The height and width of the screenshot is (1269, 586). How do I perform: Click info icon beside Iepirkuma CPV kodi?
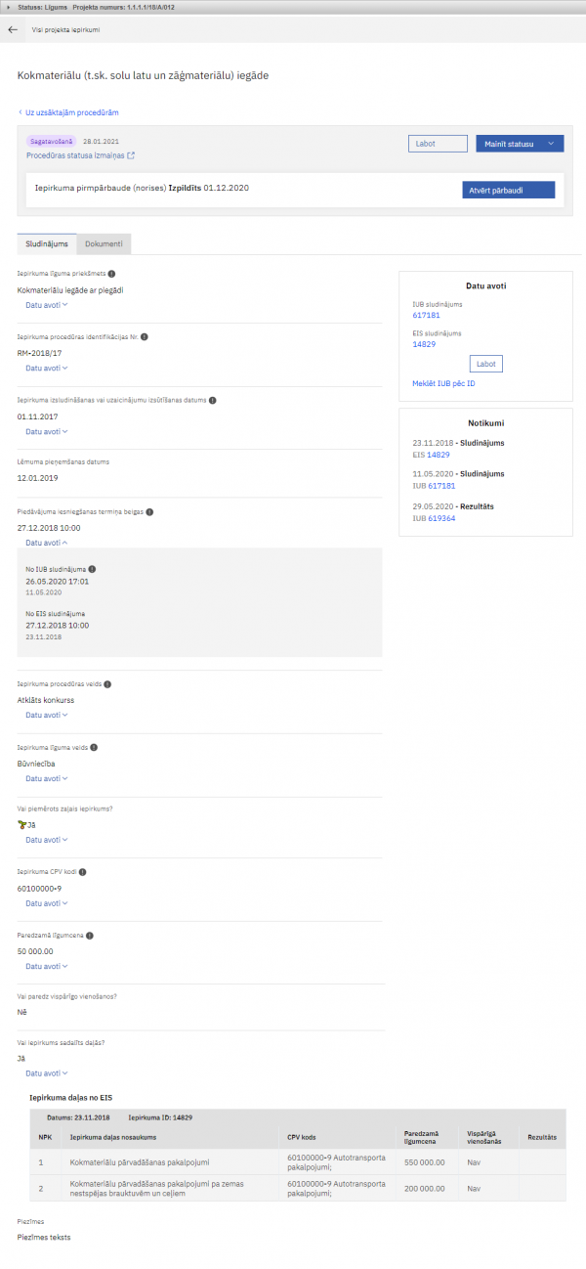point(84,871)
